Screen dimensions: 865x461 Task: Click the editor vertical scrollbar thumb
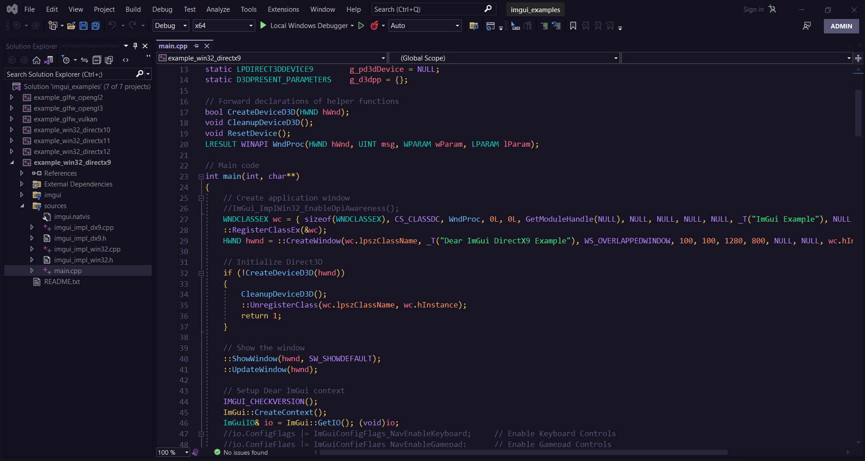click(858, 113)
